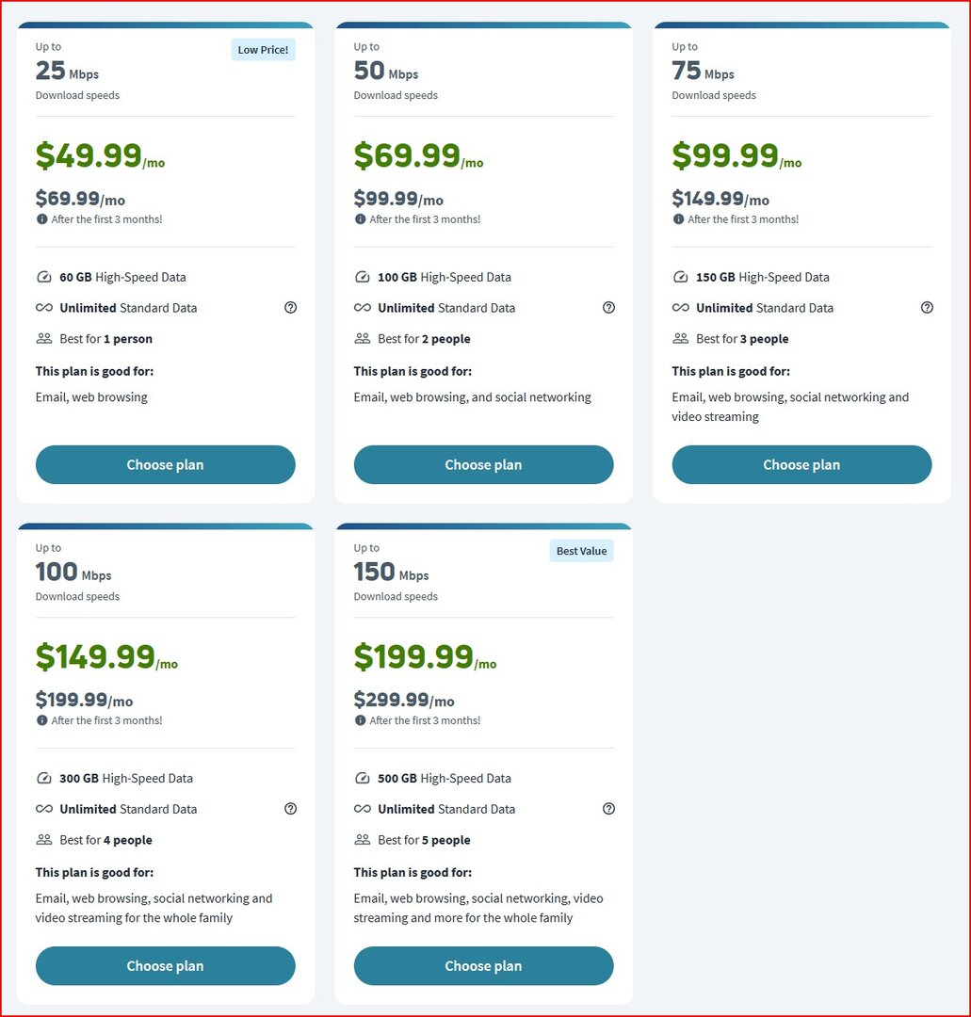Click info icon under $99.99/mo on 50 Mbps plan

click(x=361, y=219)
